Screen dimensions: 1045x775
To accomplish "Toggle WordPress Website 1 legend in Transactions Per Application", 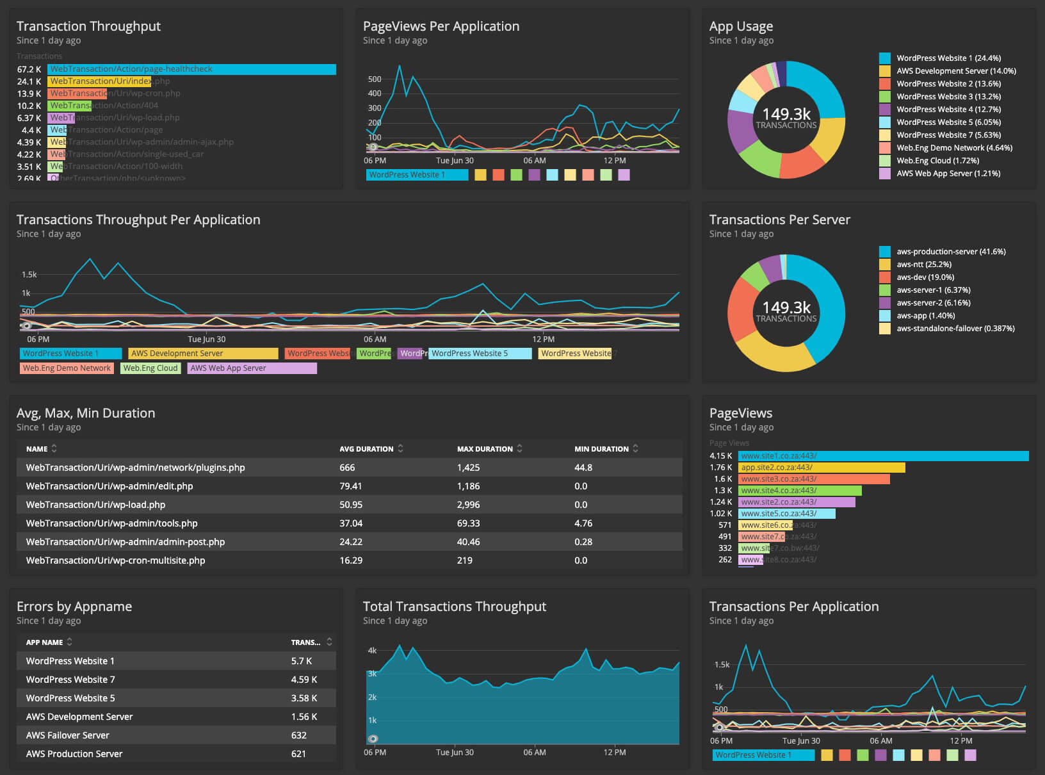I will pyautogui.click(x=763, y=755).
